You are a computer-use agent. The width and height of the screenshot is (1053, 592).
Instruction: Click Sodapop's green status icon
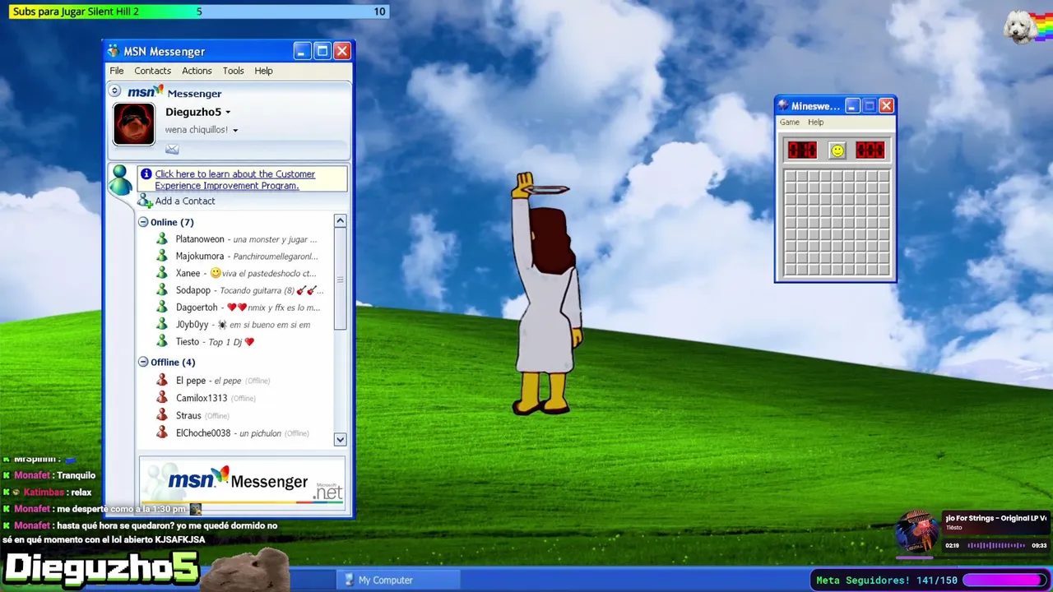pyautogui.click(x=162, y=290)
